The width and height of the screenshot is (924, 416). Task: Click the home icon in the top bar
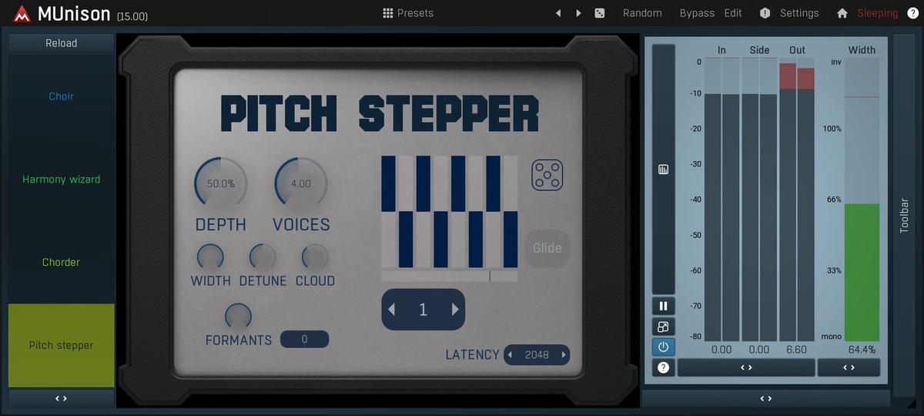pos(842,13)
